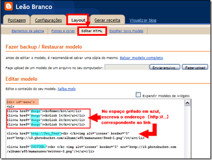Go to Elementos da página sub-tab

point(28,31)
